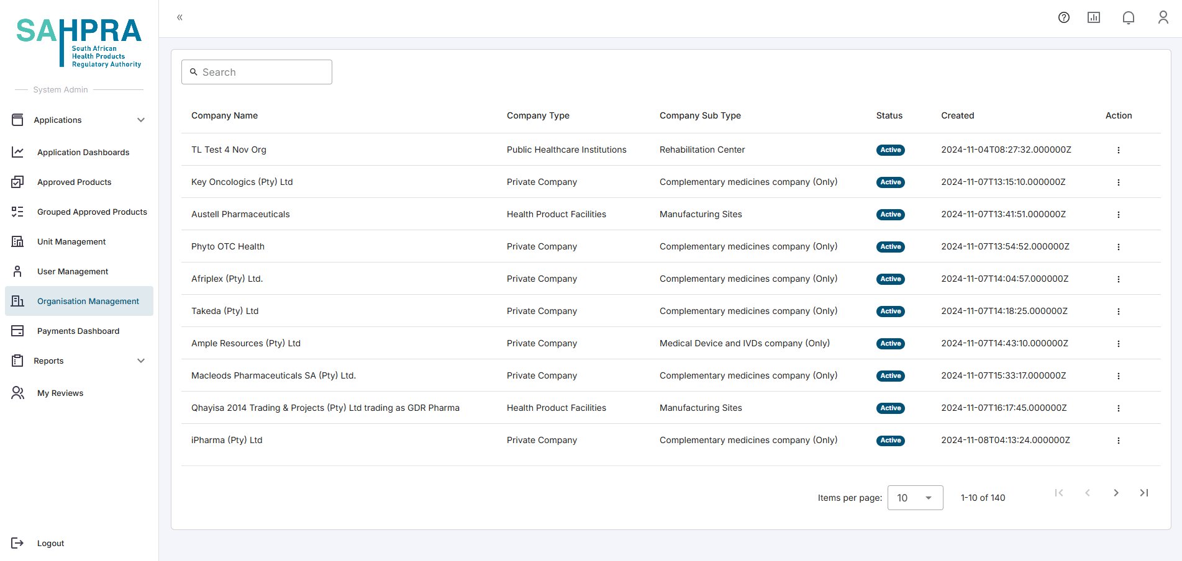Open action menu for Ample Resources (Pty) Ltd
Image resolution: width=1182 pixels, height=561 pixels.
point(1119,344)
